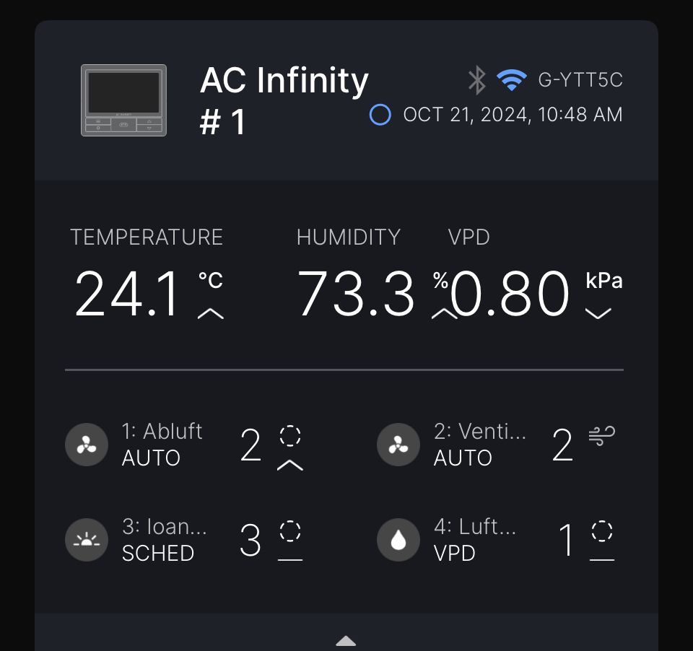Click the wind airflow icon beside port 2
Image resolution: width=693 pixels, height=651 pixels.
pyautogui.click(x=602, y=436)
